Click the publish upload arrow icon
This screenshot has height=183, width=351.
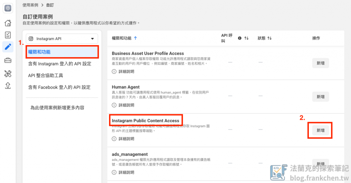pyautogui.click(x=8, y=86)
